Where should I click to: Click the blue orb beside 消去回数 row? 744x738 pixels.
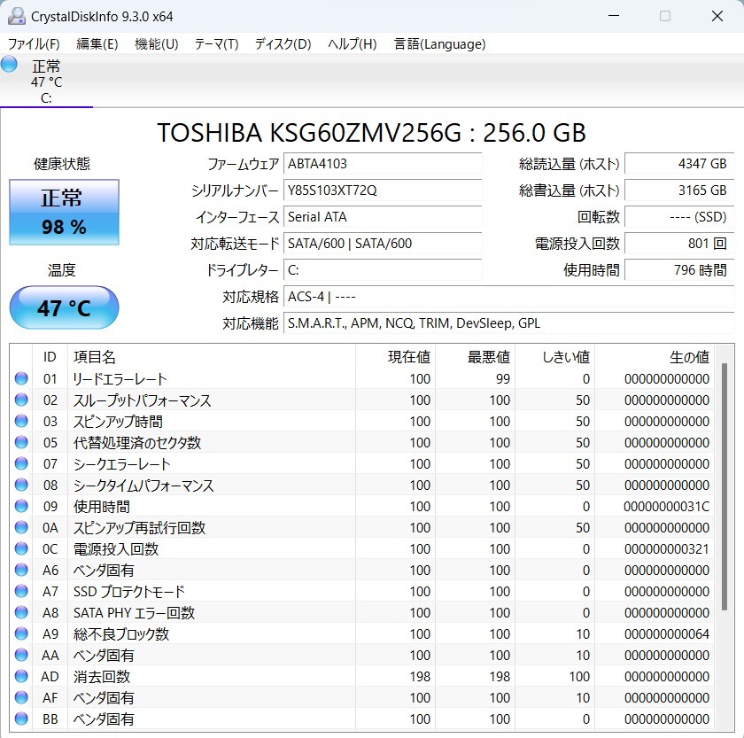(x=21, y=677)
